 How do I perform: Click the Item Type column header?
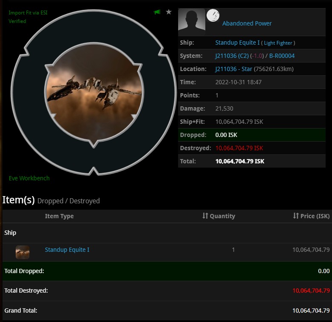pos(59,216)
